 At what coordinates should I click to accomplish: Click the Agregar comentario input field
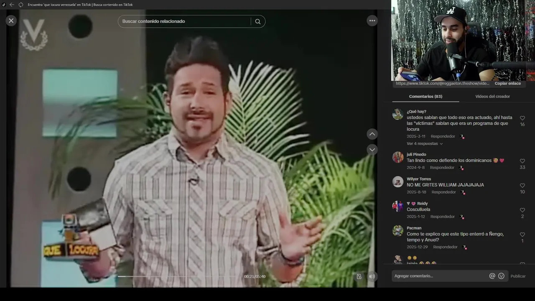(440, 276)
